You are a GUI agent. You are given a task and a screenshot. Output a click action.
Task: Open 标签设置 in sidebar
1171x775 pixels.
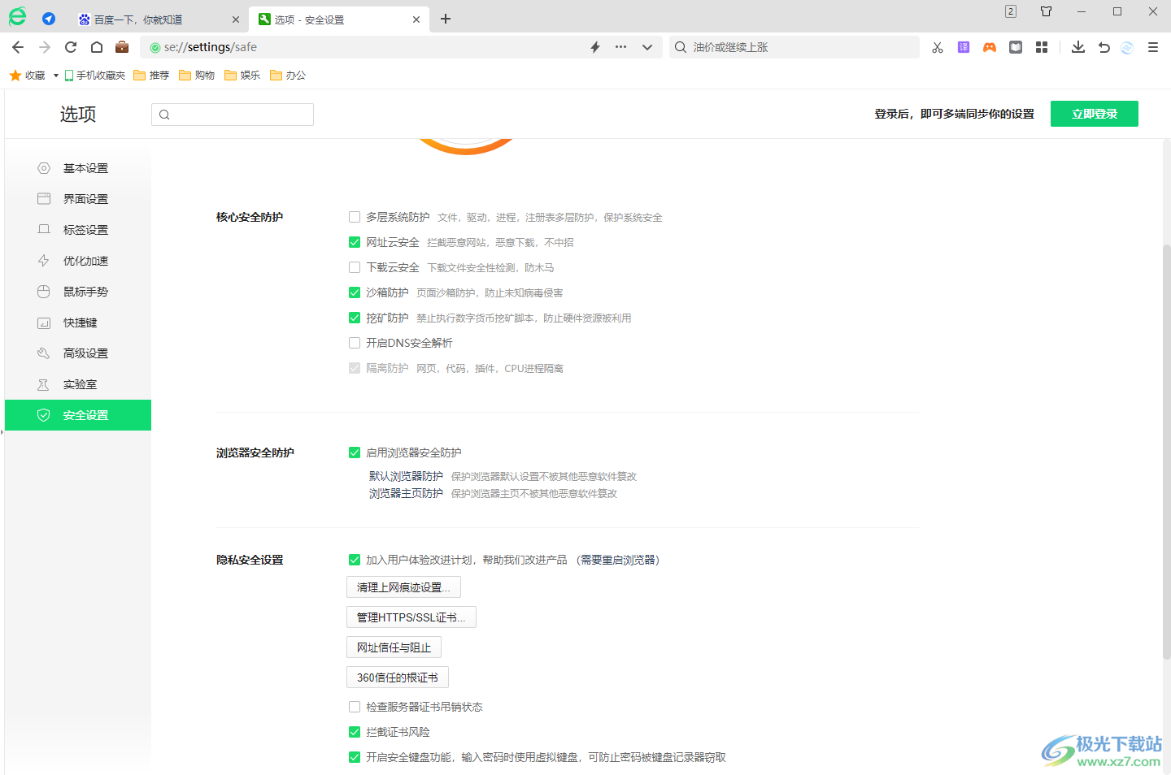[78, 230]
